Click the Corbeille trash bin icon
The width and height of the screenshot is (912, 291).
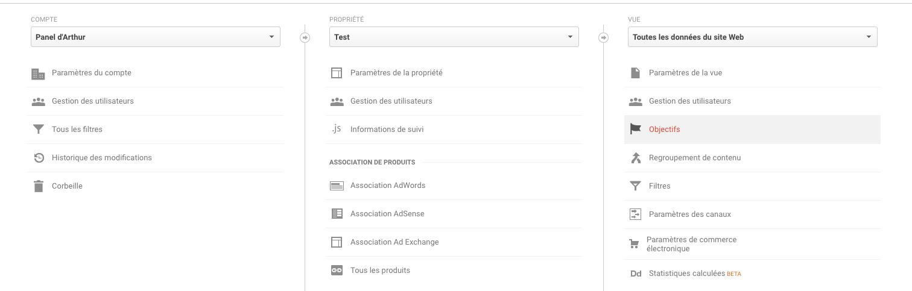tap(39, 186)
